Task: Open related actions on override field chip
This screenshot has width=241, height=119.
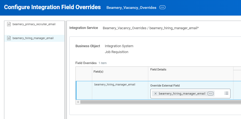Action: pyautogui.click(x=211, y=94)
